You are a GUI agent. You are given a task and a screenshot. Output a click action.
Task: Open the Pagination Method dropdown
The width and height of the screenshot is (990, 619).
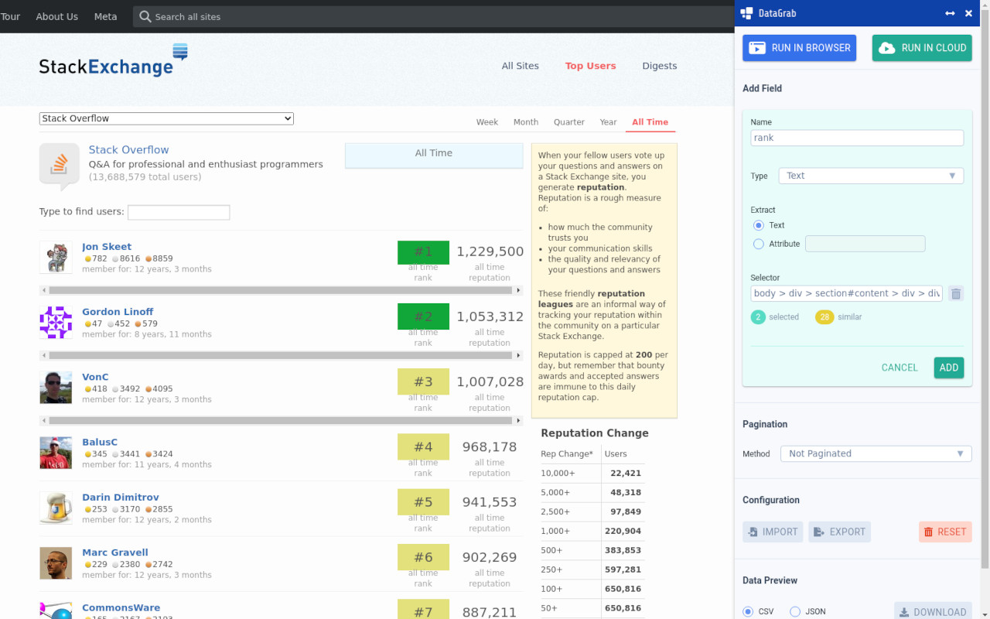pos(876,453)
